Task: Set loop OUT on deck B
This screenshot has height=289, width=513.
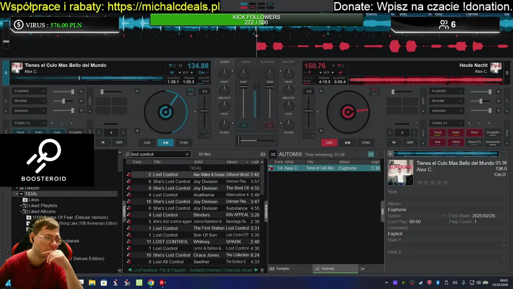Action: (410, 142)
